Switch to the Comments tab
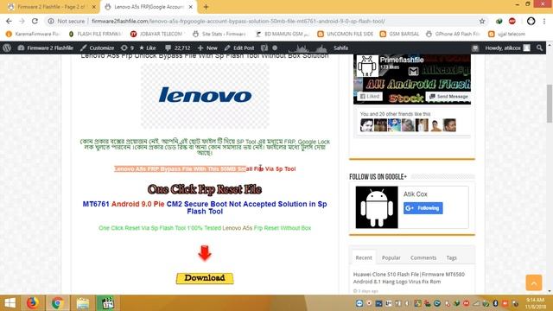The height and width of the screenshot is (311, 553). [423, 257]
